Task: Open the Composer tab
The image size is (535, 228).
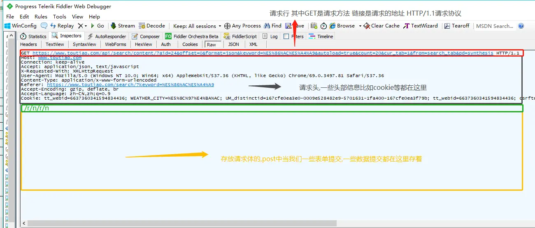Action: click(146, 36)
